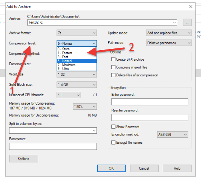Select 1 - Fastest compression level
Screen dimensions: 201x180
(77, 53)
